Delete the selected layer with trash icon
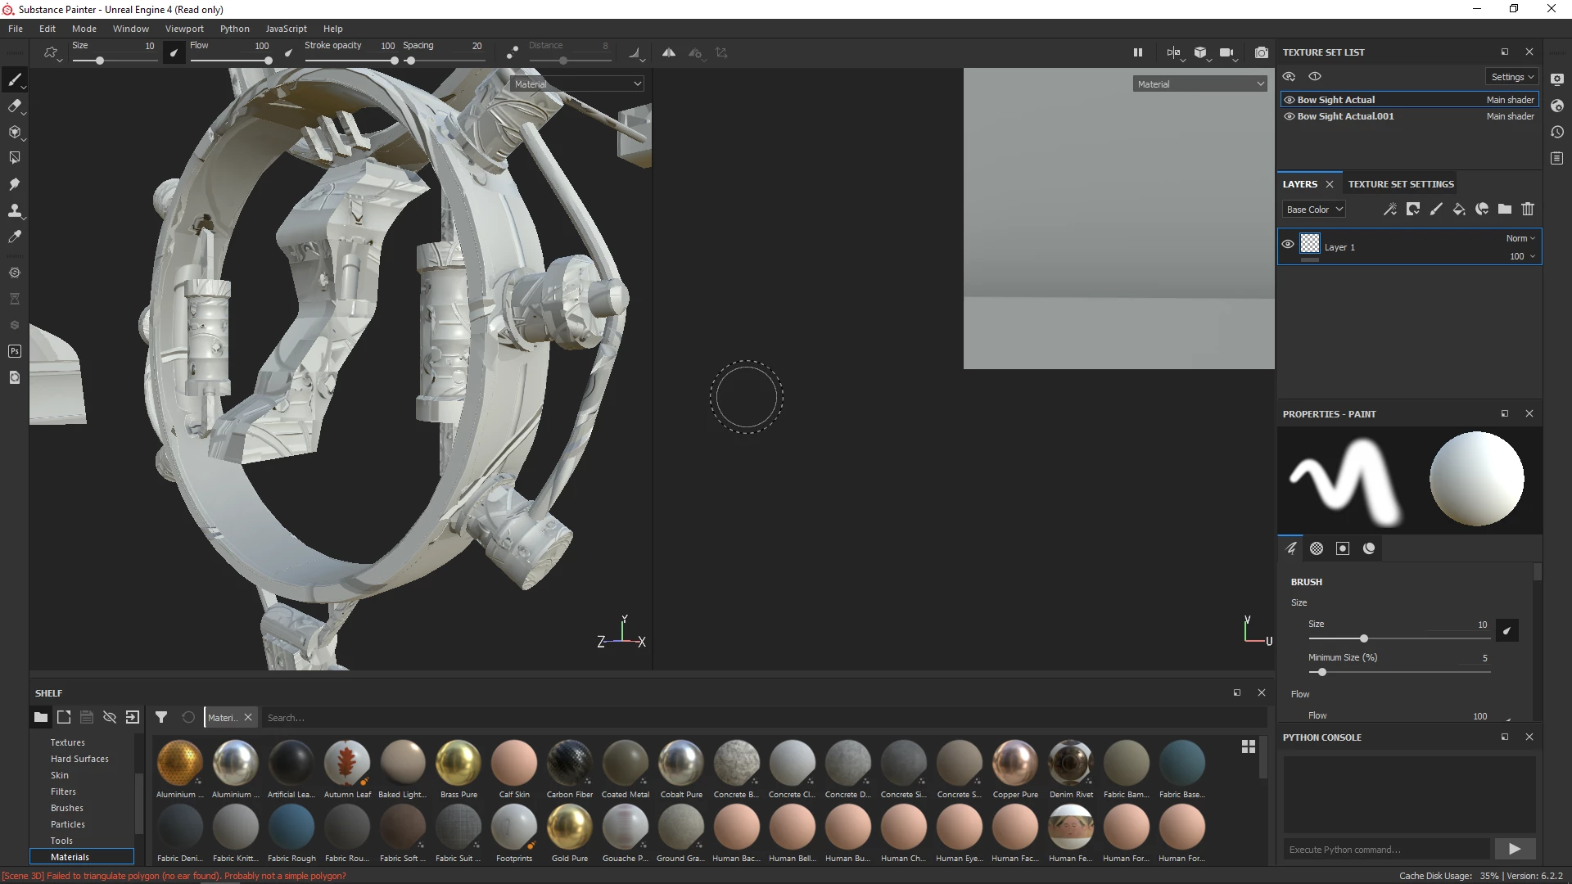1572x884 pixels. point(1528,210)
